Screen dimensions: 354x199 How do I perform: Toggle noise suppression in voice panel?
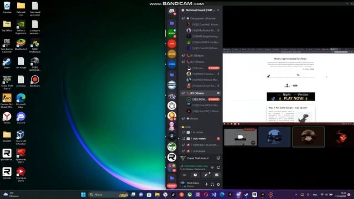pyautogui.click(x=212, y=167)
